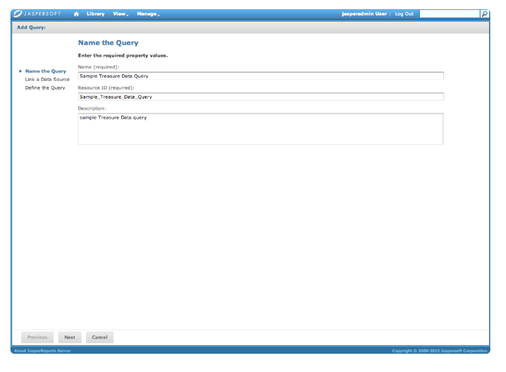506x372 pixels.
Task: Click the Jaspersoft logo
Action: pyautogui.click(x=38, y=14)
